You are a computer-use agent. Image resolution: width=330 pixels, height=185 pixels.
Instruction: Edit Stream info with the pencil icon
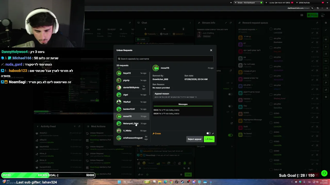click(x=226, y=23)
